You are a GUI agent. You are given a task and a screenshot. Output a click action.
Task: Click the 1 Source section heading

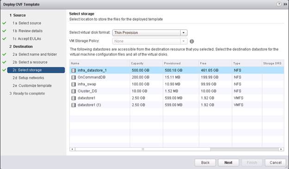[x=18, y=15]
